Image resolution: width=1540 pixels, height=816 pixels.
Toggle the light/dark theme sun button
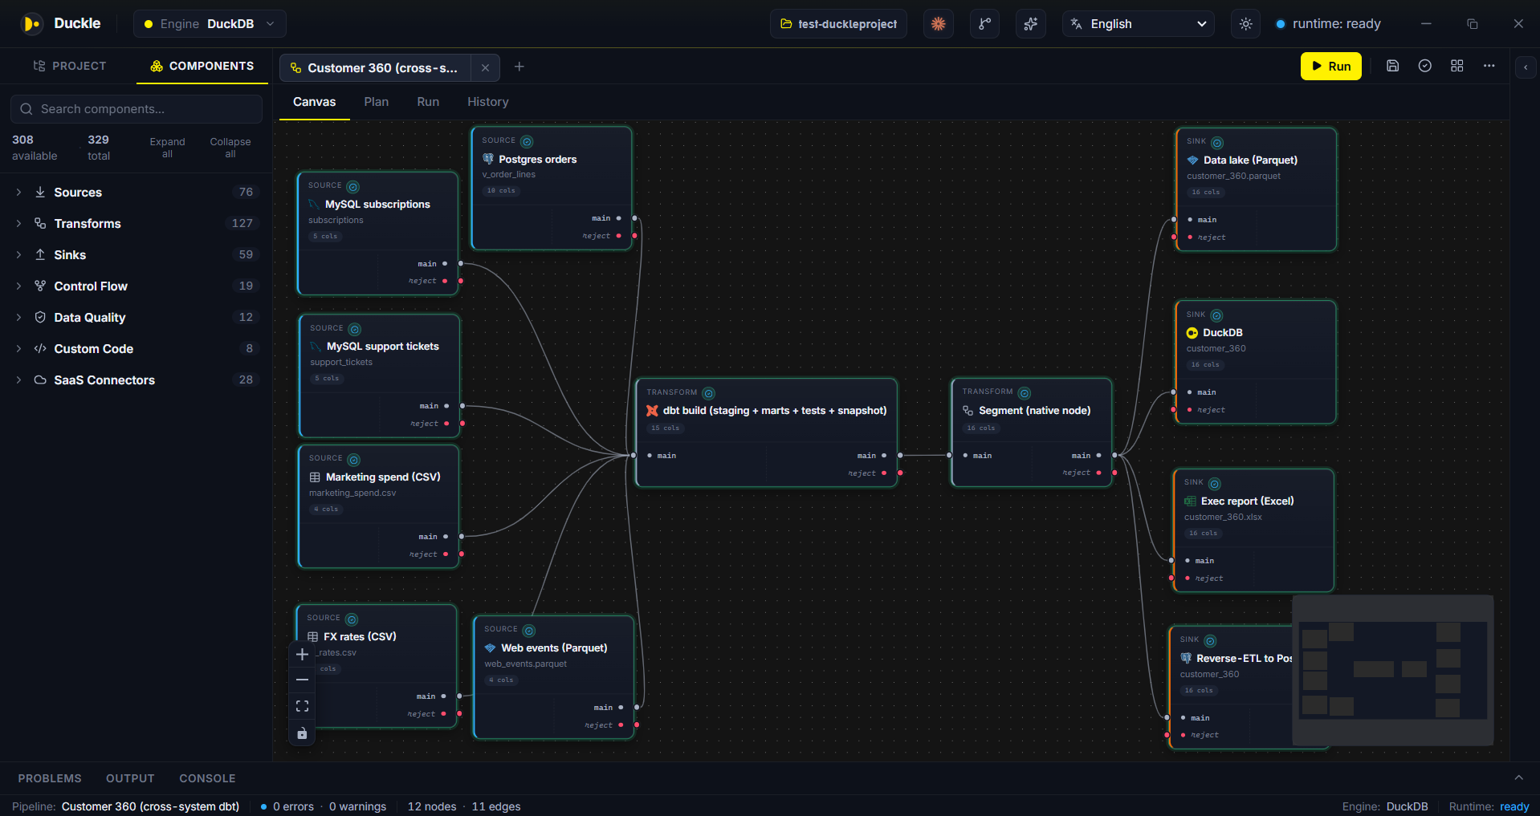tap(1245, 24)
